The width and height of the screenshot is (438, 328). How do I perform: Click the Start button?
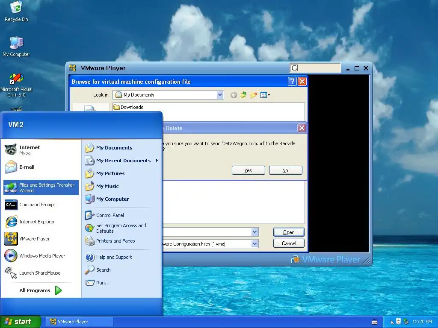click(21, 322)
